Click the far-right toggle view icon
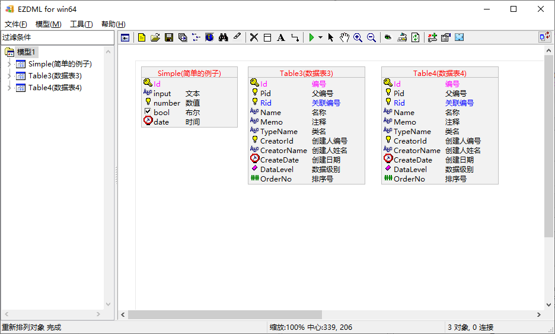 click(x=545, y=37)
